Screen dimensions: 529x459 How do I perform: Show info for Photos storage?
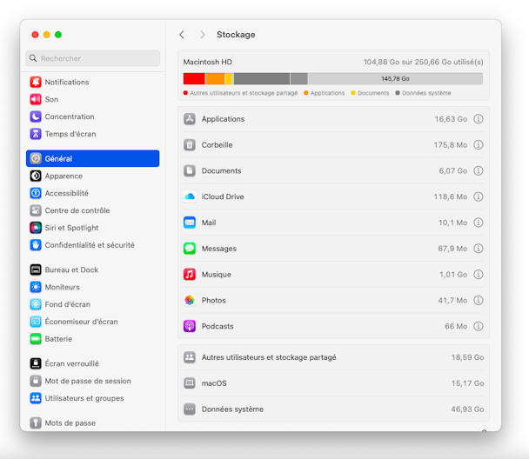coord(478,300)
